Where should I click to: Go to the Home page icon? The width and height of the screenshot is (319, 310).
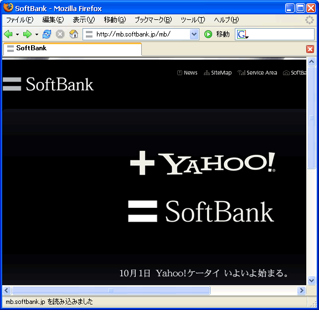tap(74, 34)
